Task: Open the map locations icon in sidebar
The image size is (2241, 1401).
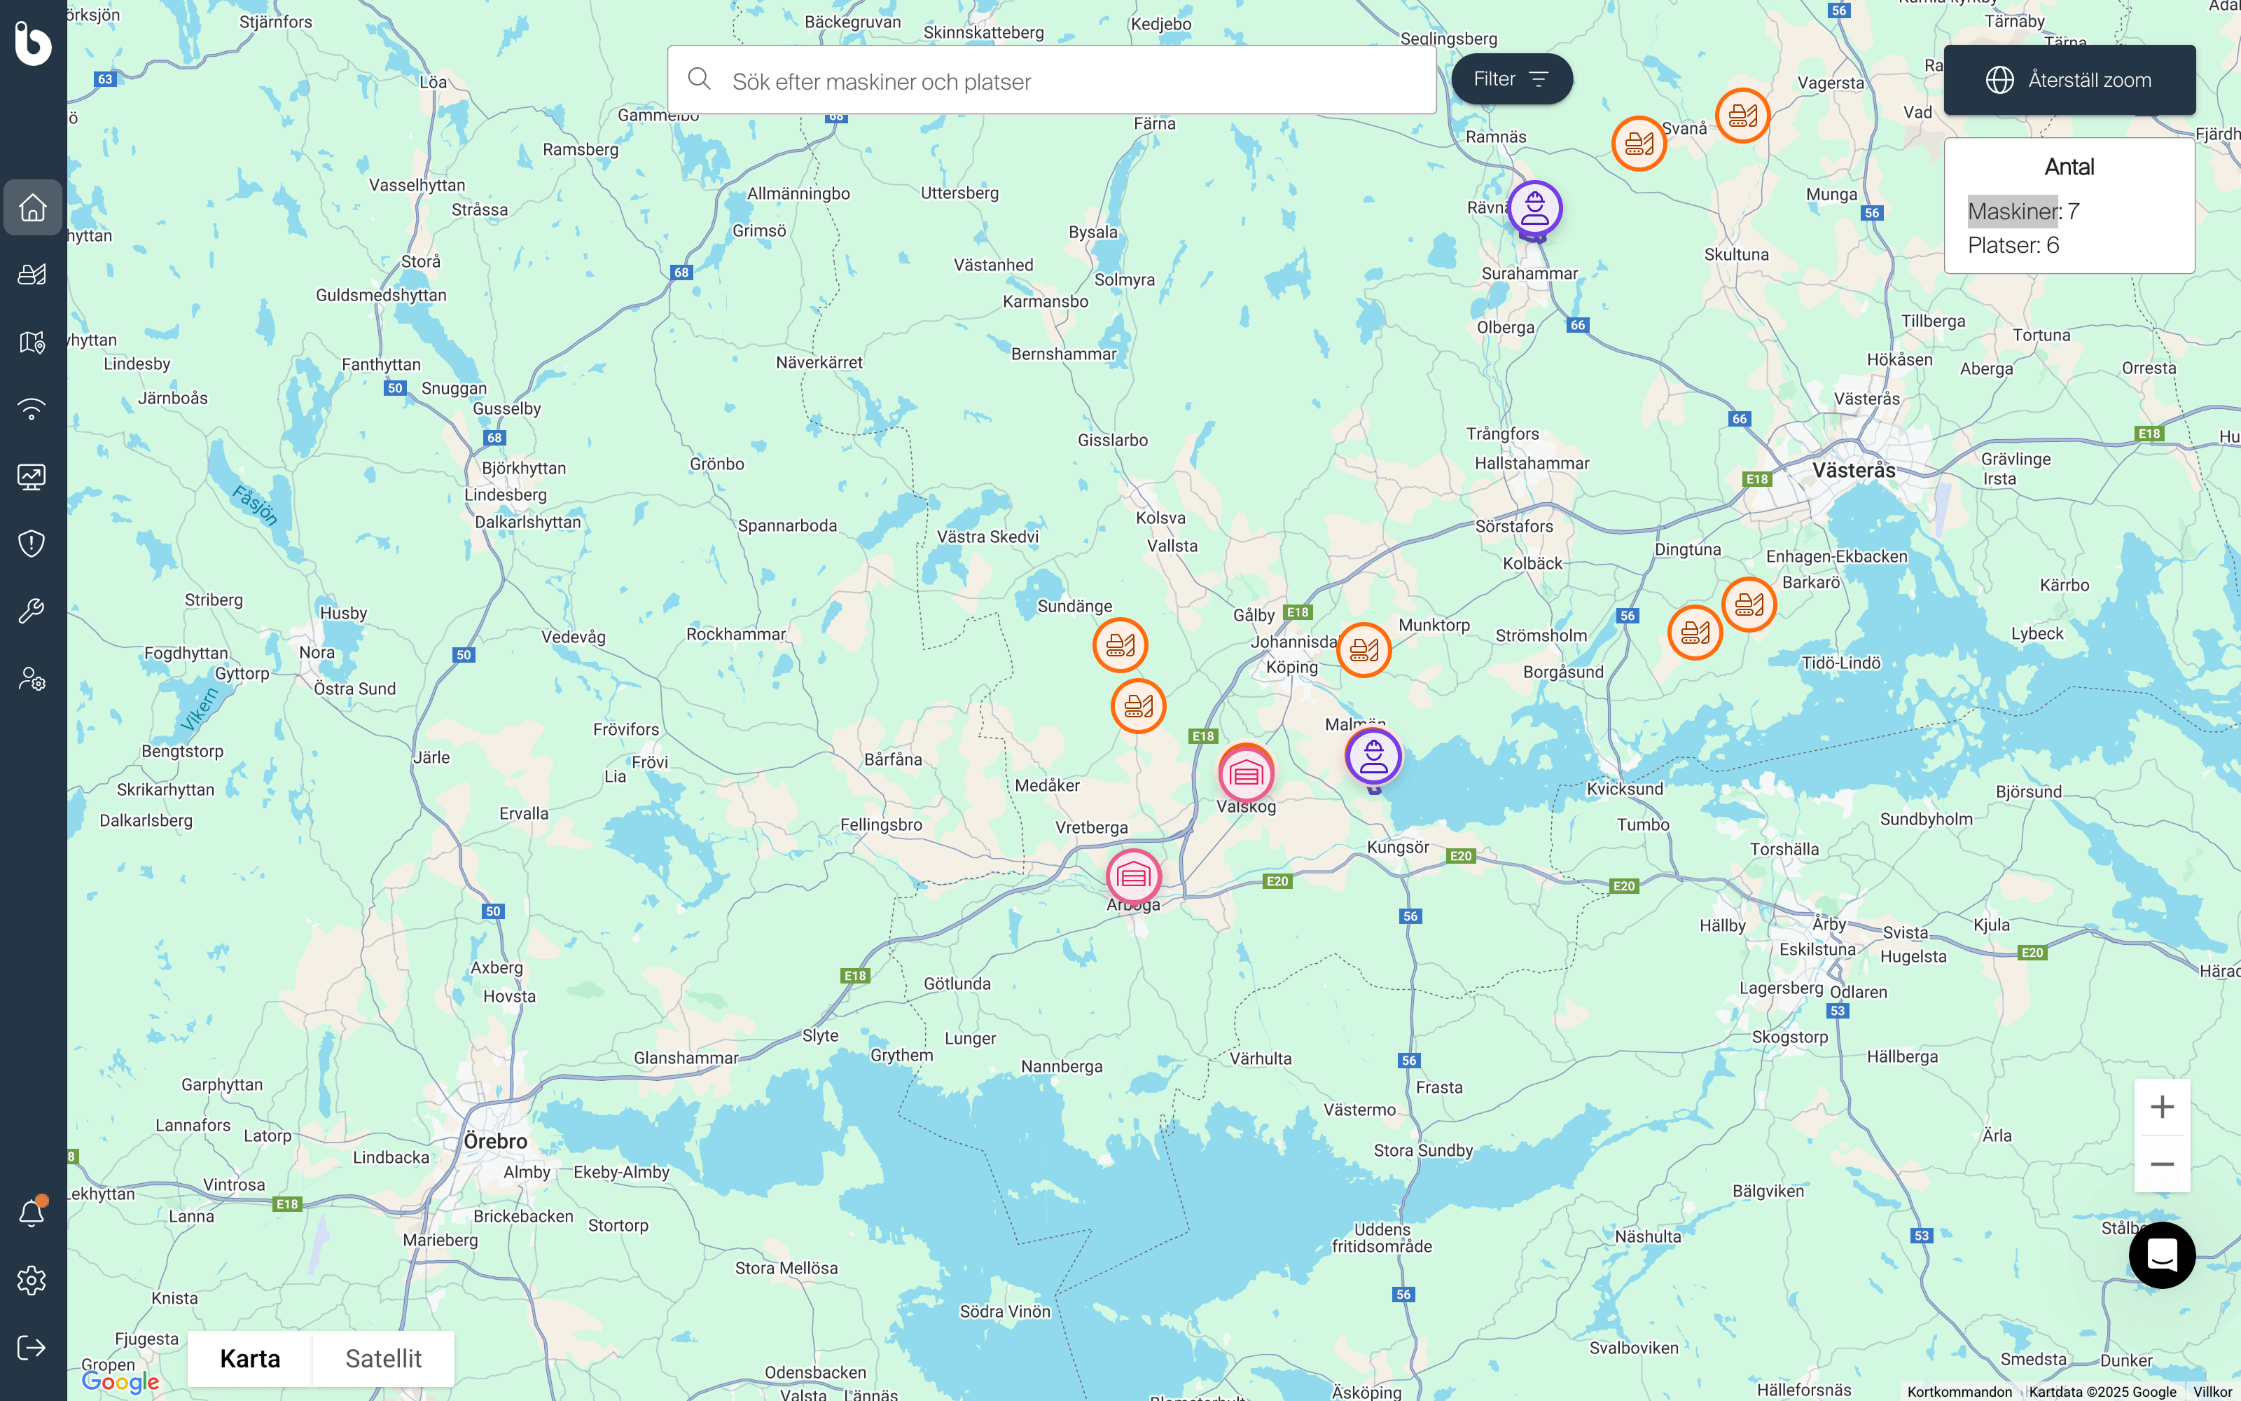Action: pyautogui.click(x=32, y=342)
